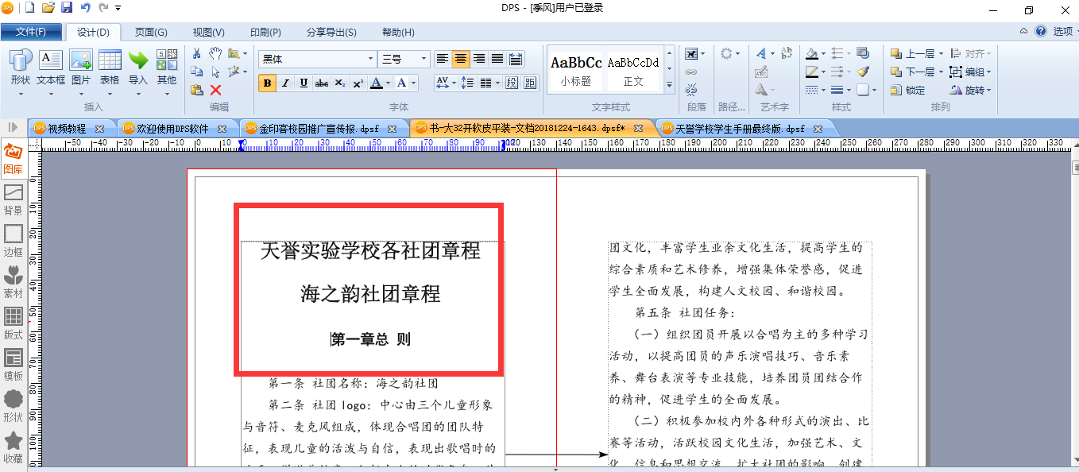Open the 编组 group dropdown

click(988, 72)
